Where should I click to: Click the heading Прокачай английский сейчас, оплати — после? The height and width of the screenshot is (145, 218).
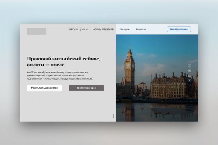[x=64, y=62]
